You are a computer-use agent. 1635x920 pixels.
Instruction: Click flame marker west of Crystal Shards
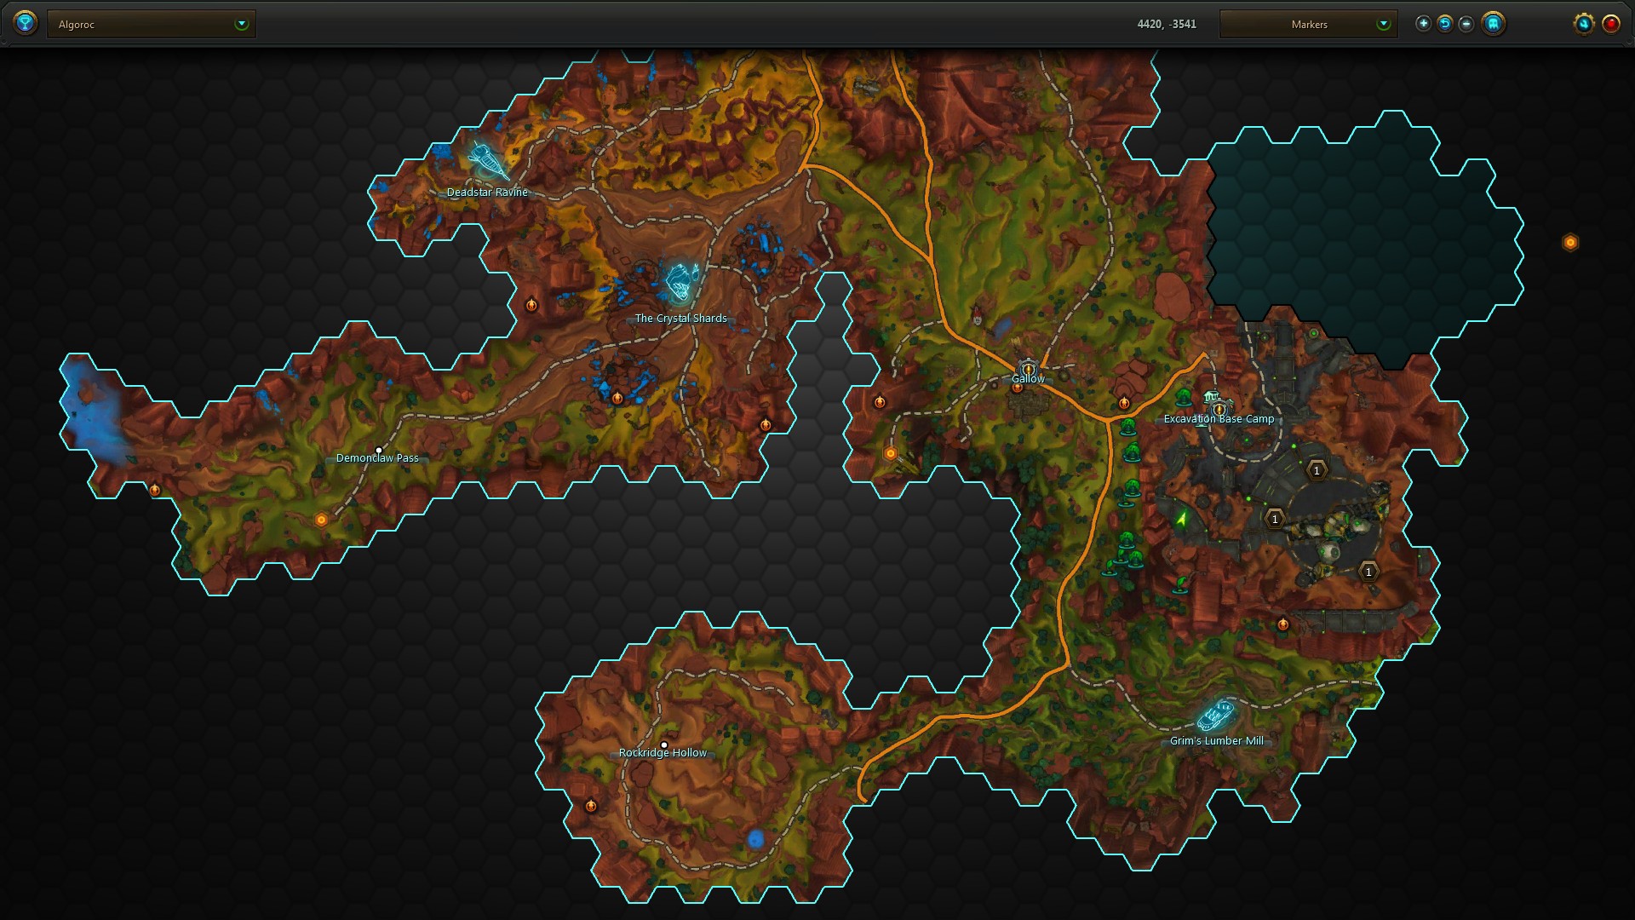(x=531, y=305)
